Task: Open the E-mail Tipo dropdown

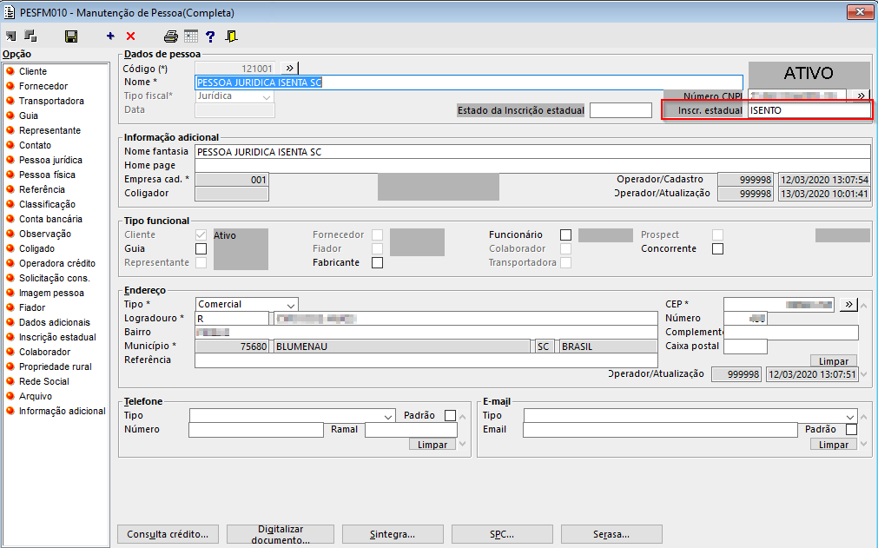Action: 850,416
